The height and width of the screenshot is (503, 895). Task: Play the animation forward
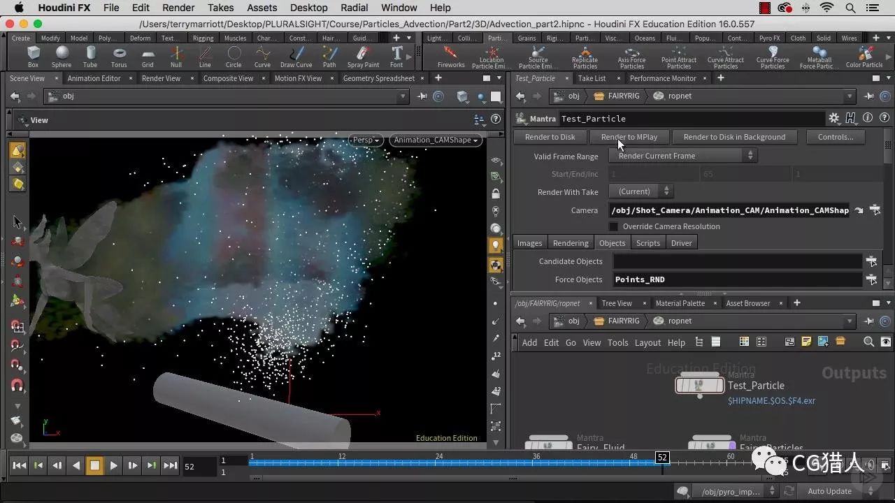(x=114, y=465)
